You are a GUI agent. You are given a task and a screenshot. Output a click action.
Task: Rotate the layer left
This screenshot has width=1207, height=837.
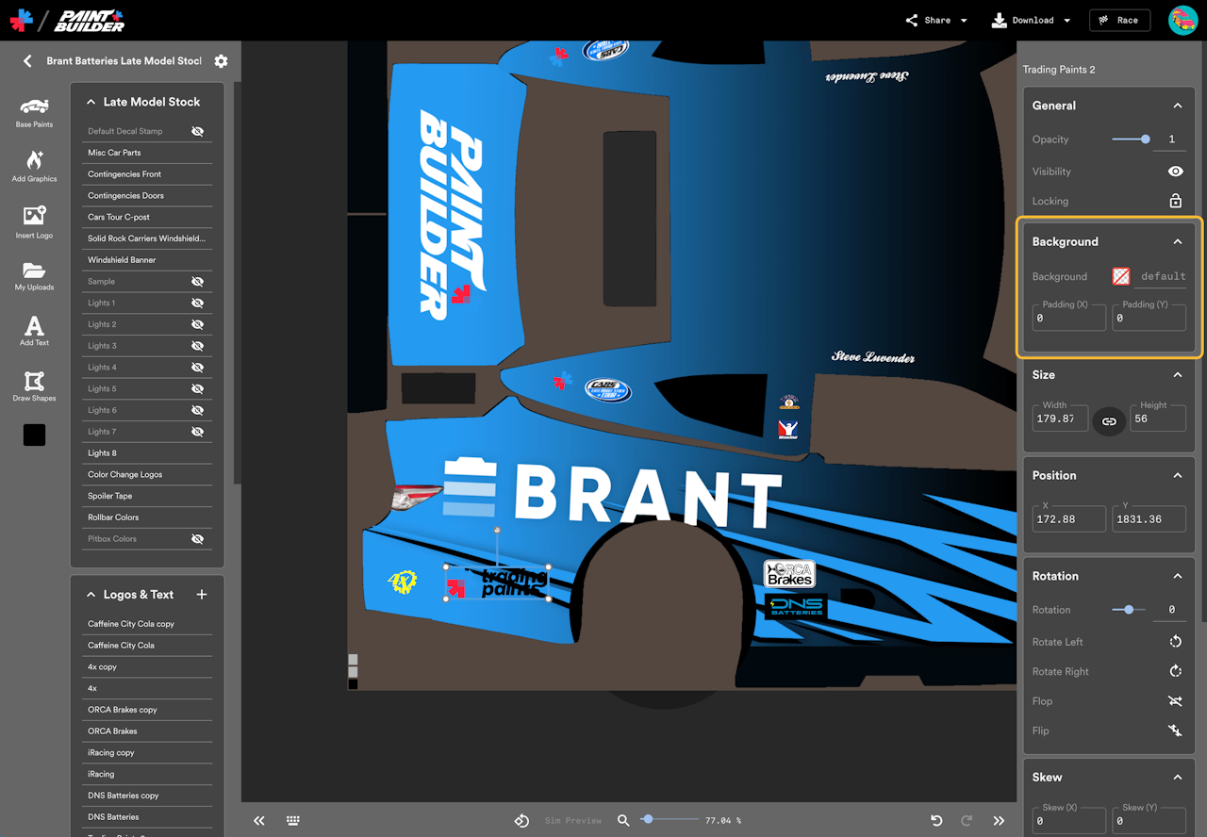tap(1175, 642)
